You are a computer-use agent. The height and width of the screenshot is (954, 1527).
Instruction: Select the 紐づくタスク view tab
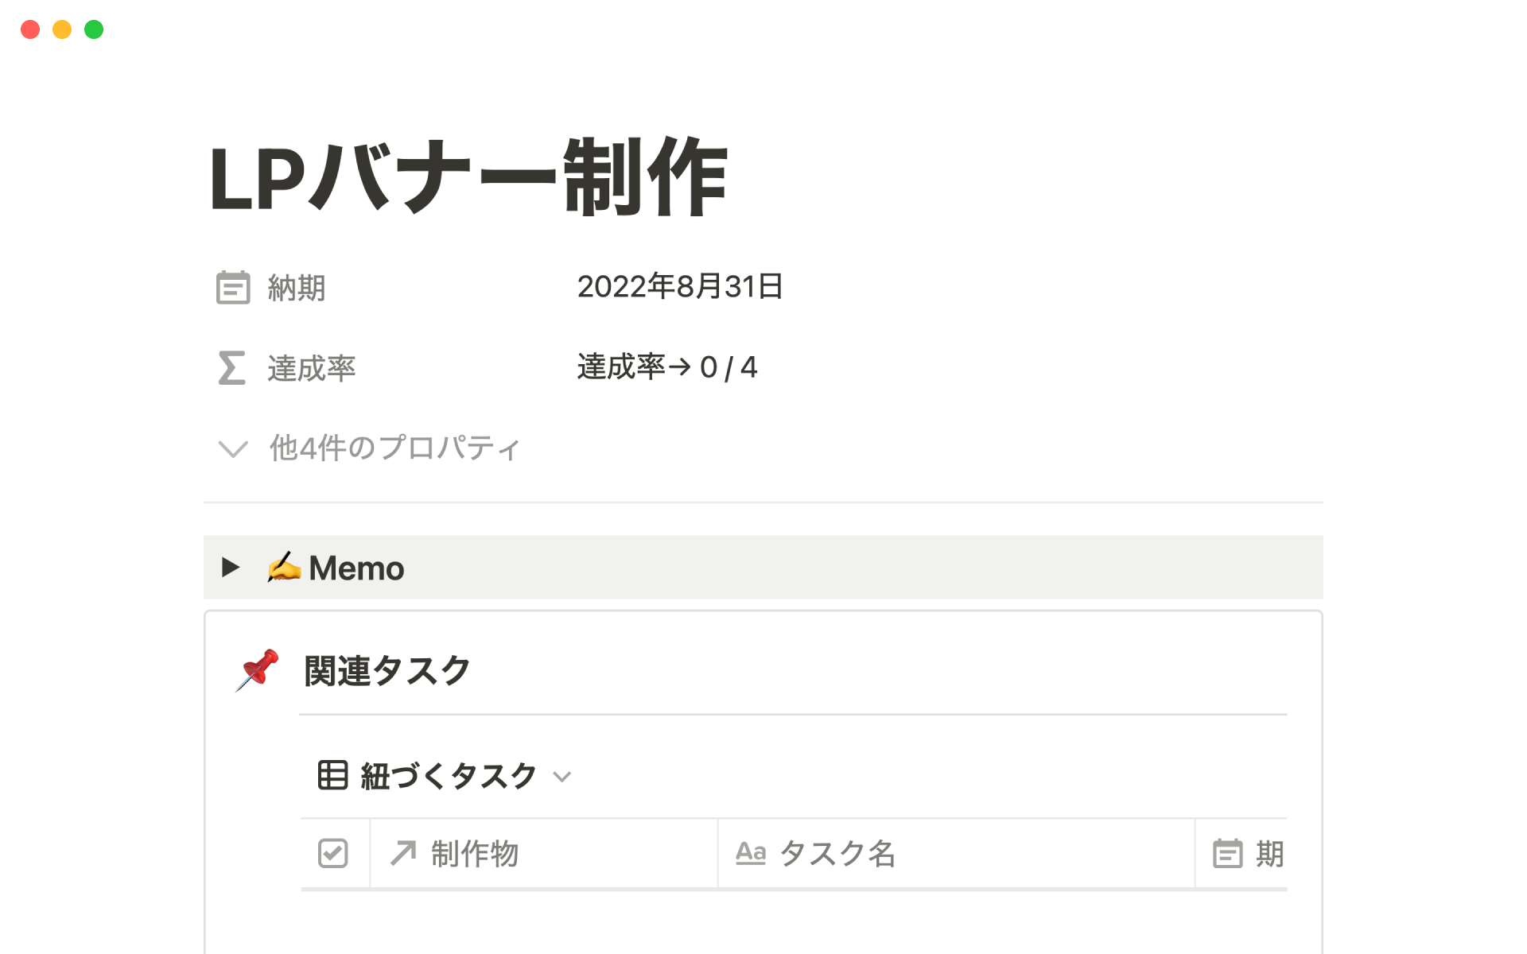click(x=448, y=776)
